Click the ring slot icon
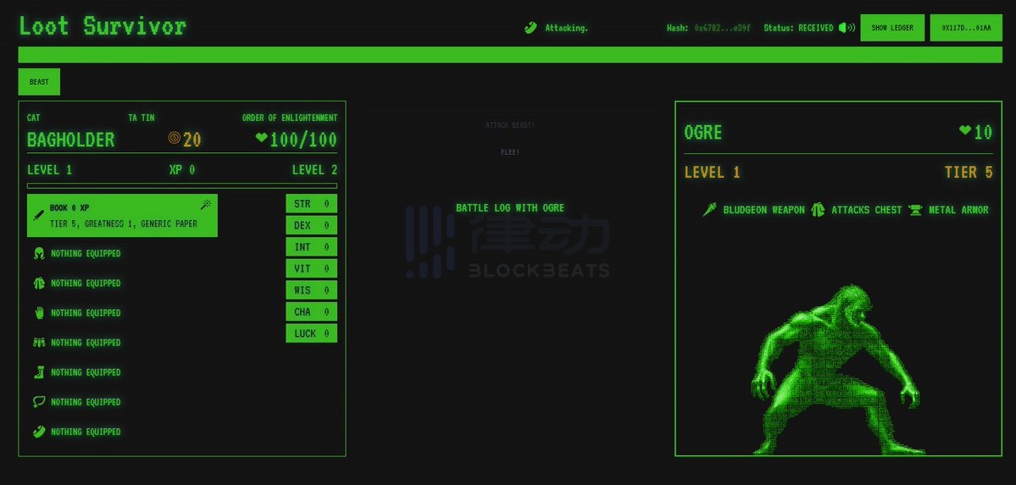The height and width of the screenshot is (485, 1016). pos(39,432)
